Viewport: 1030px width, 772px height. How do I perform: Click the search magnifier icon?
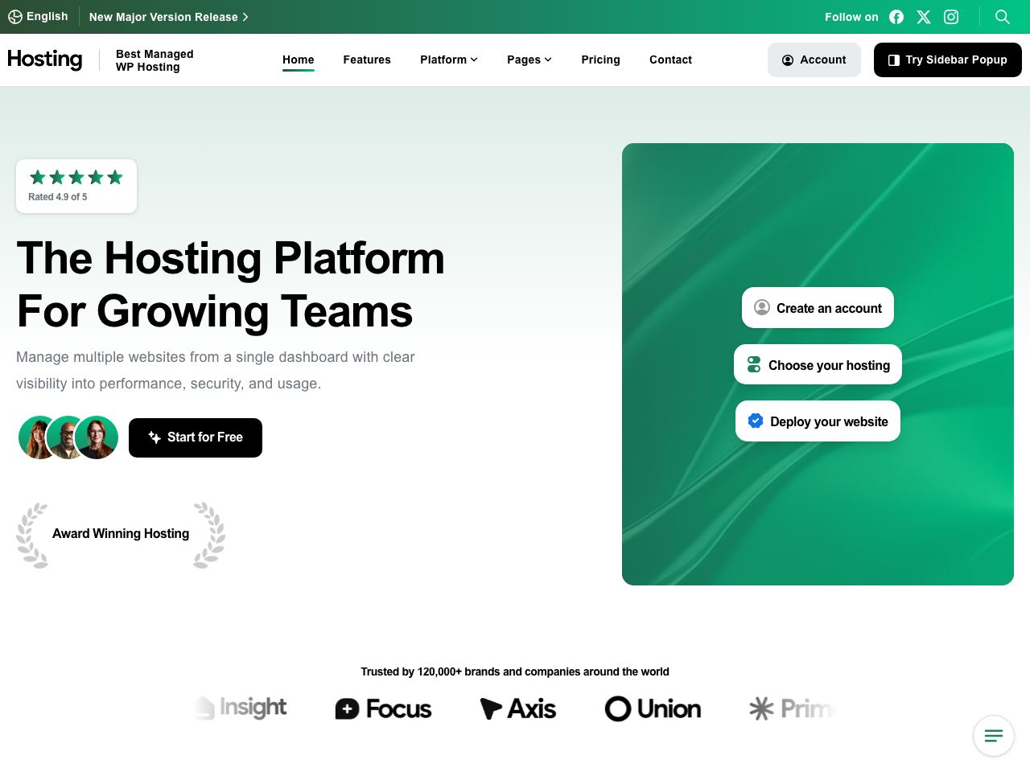click(1003, 17)
